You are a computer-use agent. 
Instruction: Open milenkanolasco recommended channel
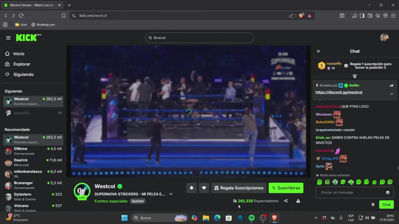[x=33, y=174]
